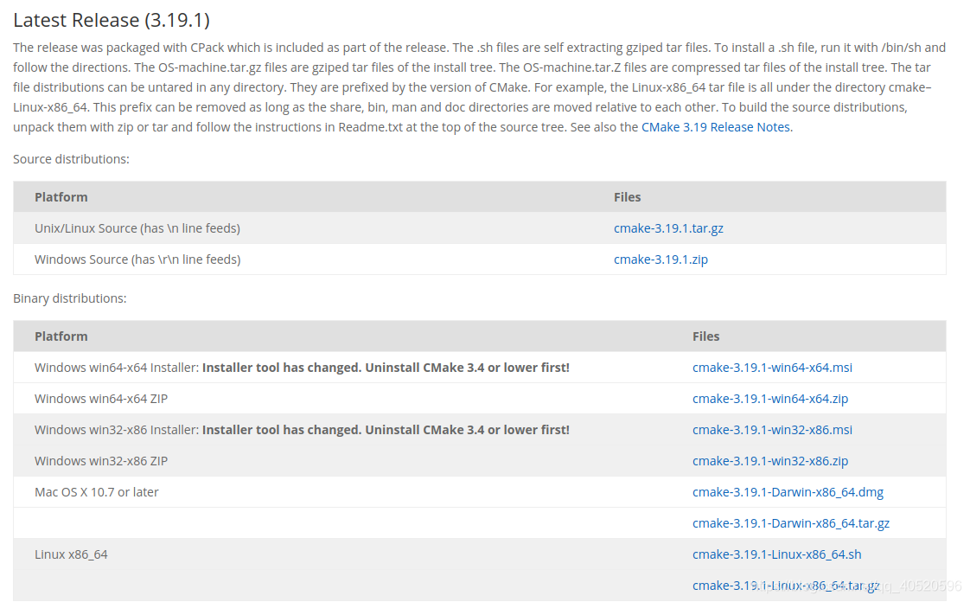Image resolution: width=970 pixels, height=602 pixels.
Task: Click the Platform header in source table
Action: pos(61,196)
